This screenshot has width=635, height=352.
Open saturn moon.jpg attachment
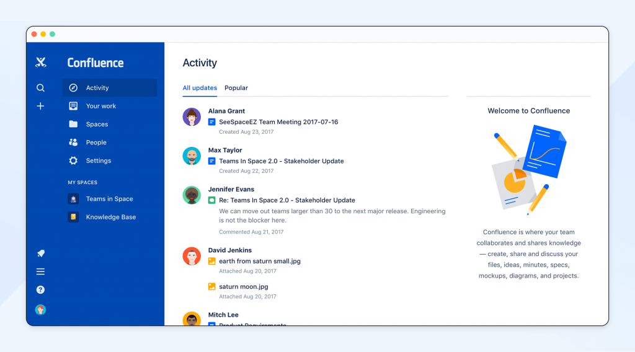(244, 287)
